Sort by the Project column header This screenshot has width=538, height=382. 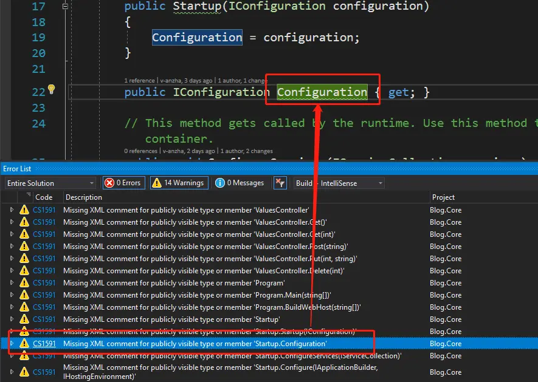[443, 197]
